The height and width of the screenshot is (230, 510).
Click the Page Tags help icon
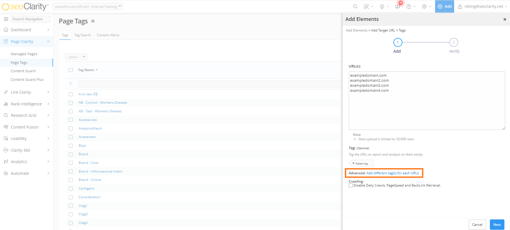tap(93, 21)
